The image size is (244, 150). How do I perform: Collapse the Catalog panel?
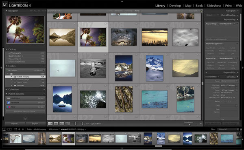coord(6,49)
